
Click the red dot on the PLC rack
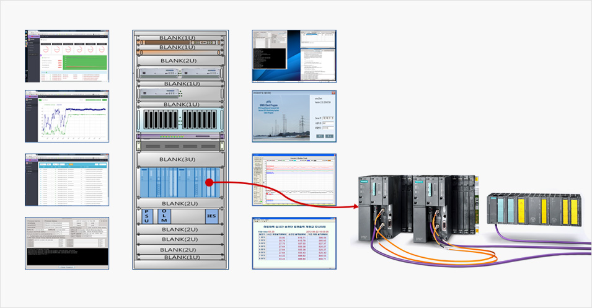pos(210,183)
